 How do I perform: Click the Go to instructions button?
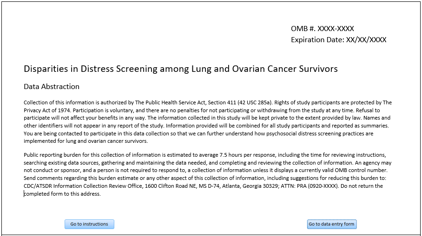coord(89,224)
